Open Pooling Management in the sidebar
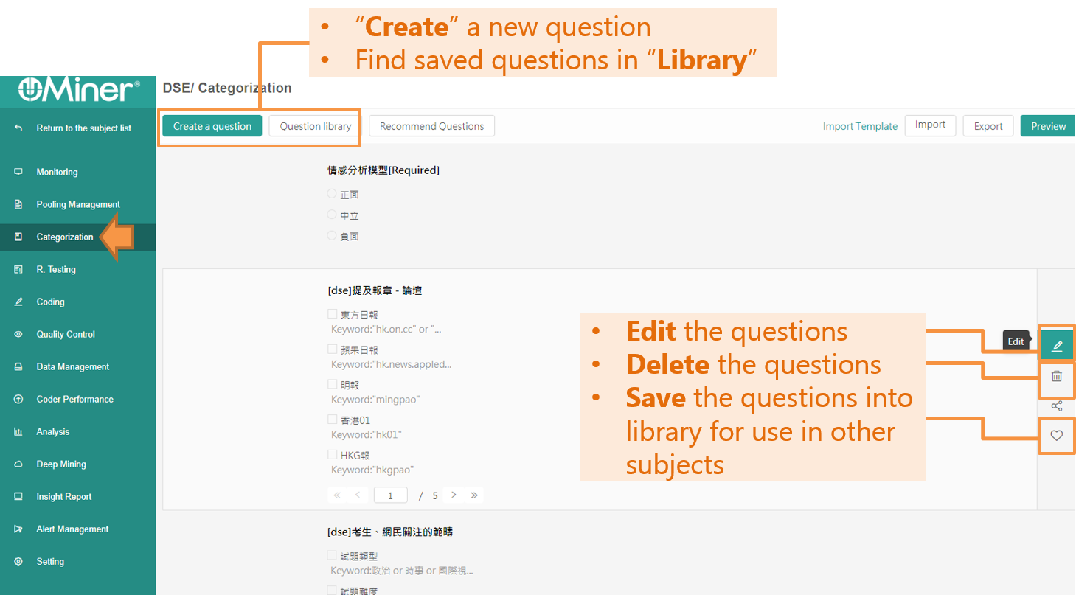1076x595 pixels. coord(78,204)
